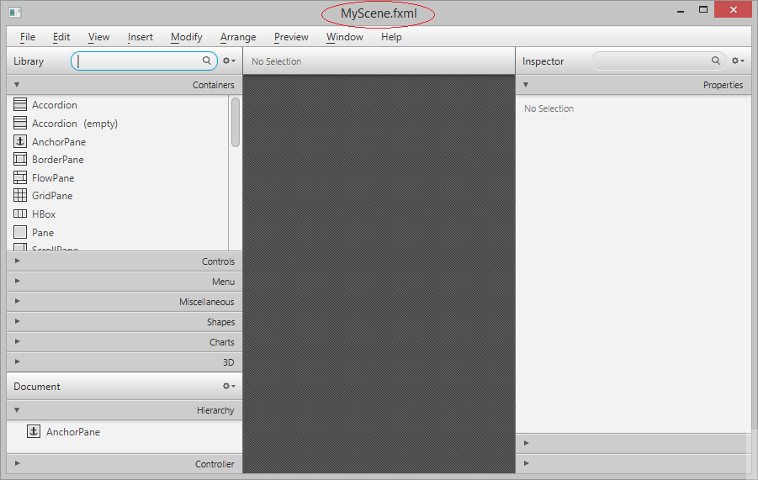Click the Pane container icon
Image resolution: width=758 pixels, height=480 pixels.
click(x=20, y=232)
